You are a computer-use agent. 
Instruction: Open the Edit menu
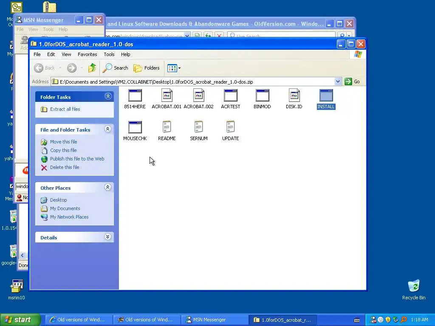click(x=51, y=54)
